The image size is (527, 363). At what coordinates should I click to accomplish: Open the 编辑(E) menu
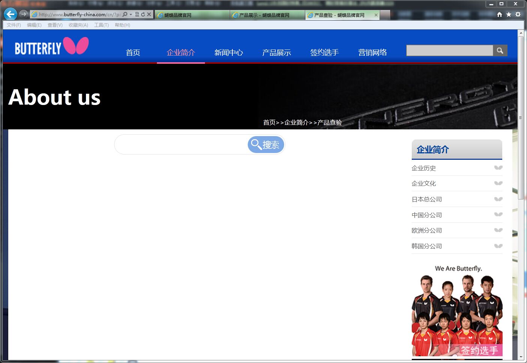click(34, 25)
